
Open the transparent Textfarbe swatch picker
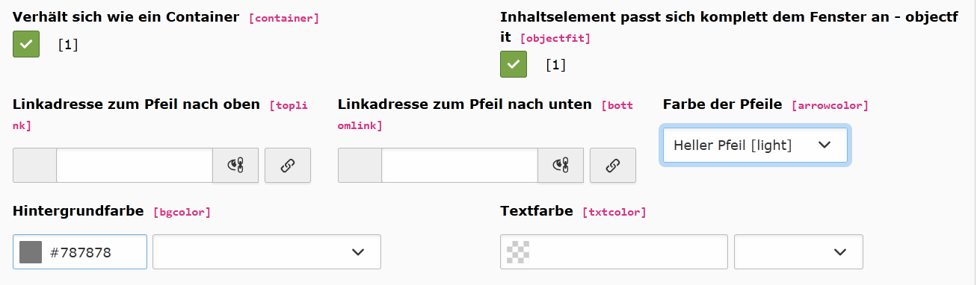518,252
